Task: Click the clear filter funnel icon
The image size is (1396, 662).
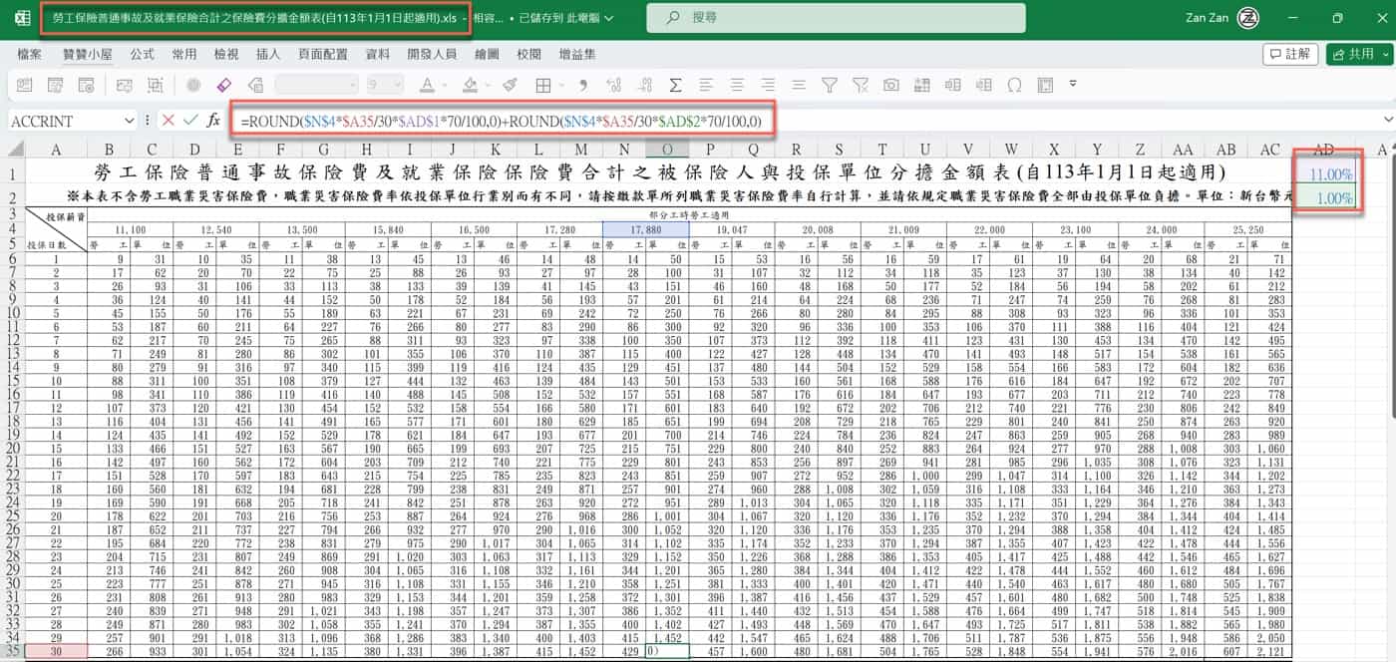Action: (x=861, y=85)
